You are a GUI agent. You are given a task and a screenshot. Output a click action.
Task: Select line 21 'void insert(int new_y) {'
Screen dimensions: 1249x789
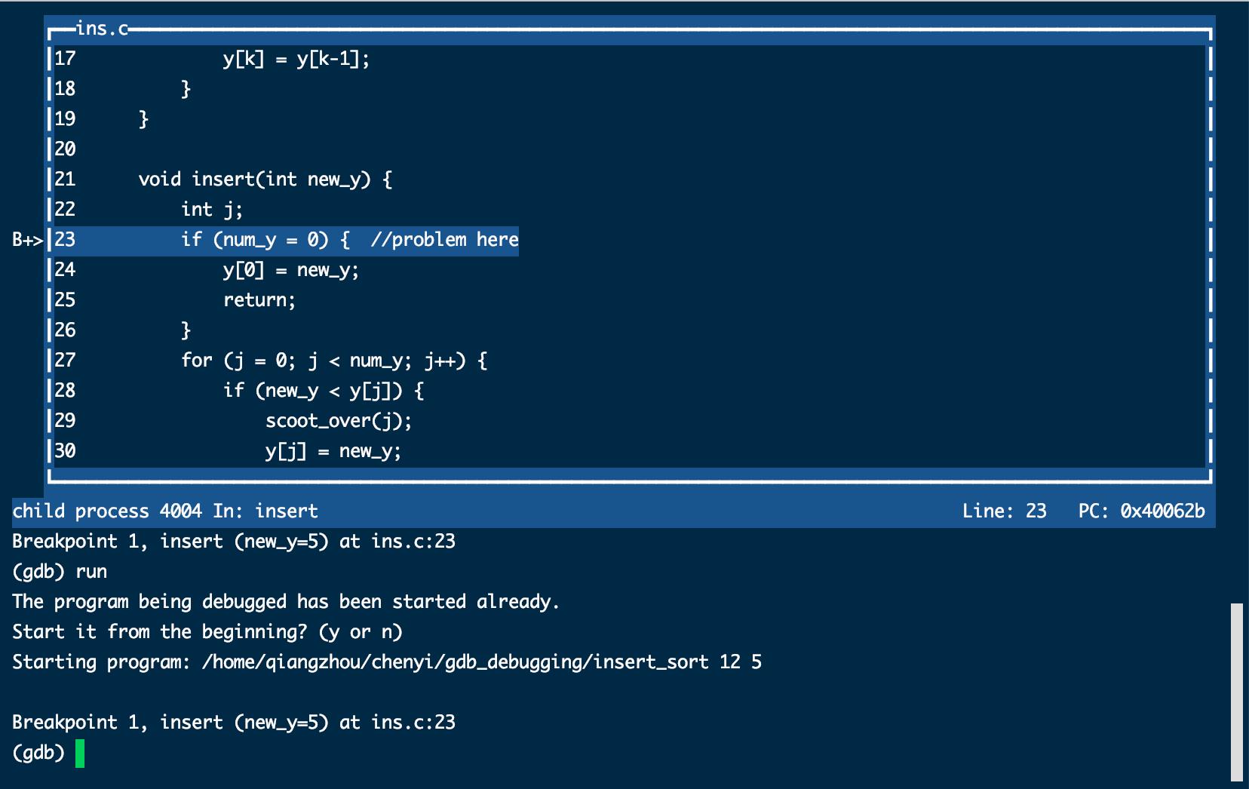pos(265,180)
